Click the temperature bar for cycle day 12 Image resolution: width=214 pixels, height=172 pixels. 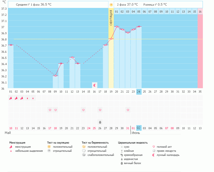72,73
